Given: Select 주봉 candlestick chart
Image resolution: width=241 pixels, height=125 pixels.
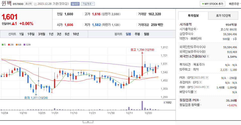Looking at the screenshot, I should click(137, 34).
